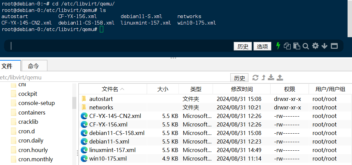Click the fullscreen window icon in terminal toolbar

(334, 46)
